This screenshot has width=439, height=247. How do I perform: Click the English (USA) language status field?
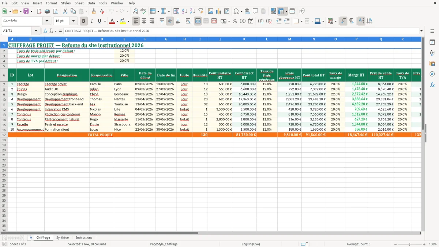tap(251, 244)
